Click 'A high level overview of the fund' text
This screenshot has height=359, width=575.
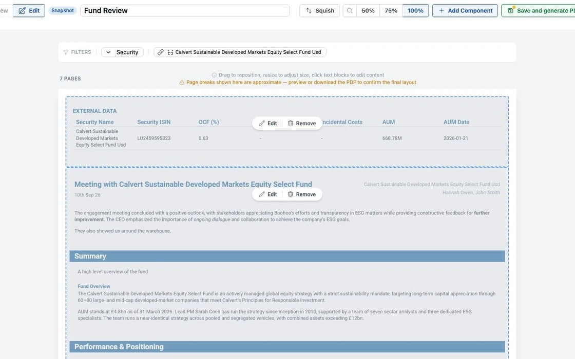point(112,271)
